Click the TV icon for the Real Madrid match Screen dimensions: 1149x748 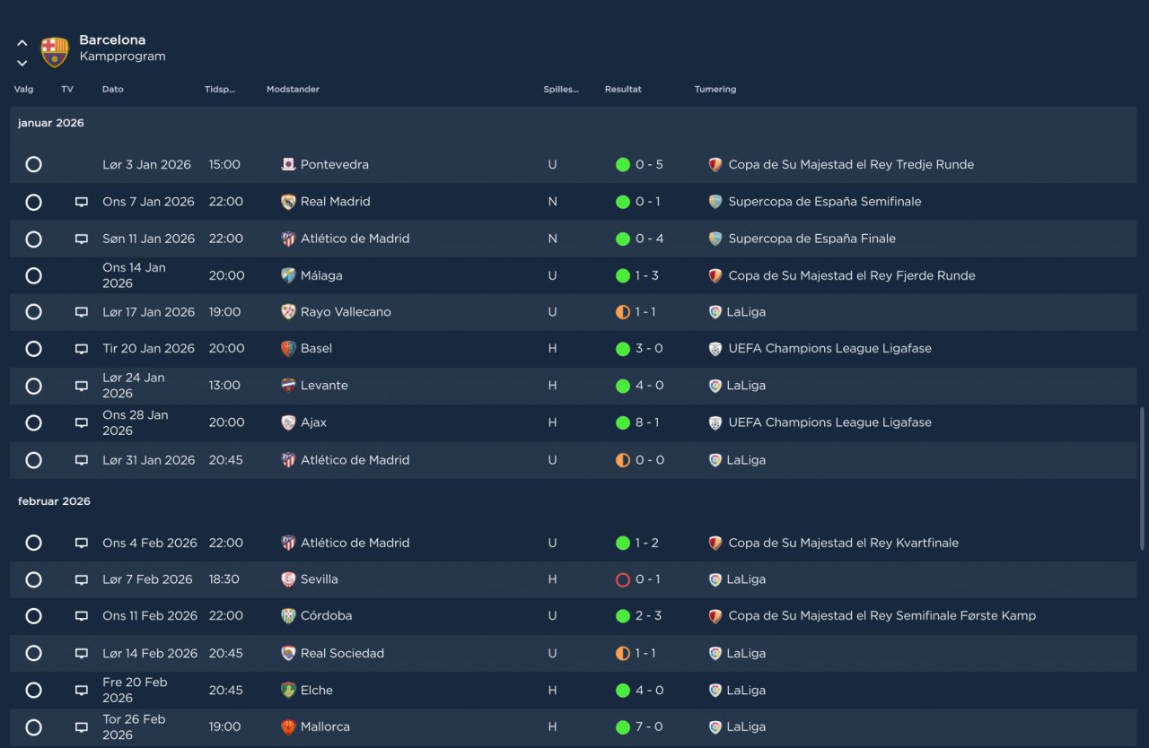tap(82, 202)
